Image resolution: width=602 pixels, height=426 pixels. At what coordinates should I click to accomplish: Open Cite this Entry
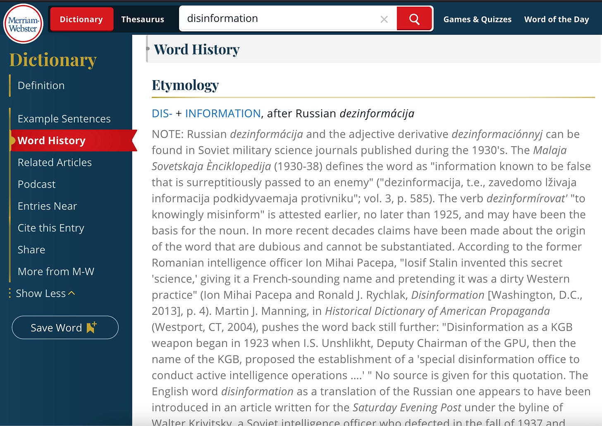click(51, 228)
